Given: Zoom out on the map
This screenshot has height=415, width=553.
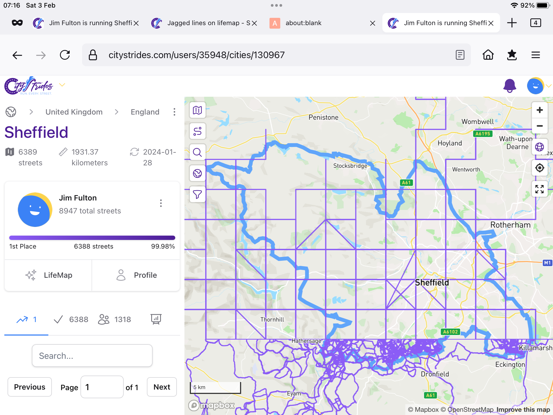Looking at the screenshot, I should pos(539,126).
